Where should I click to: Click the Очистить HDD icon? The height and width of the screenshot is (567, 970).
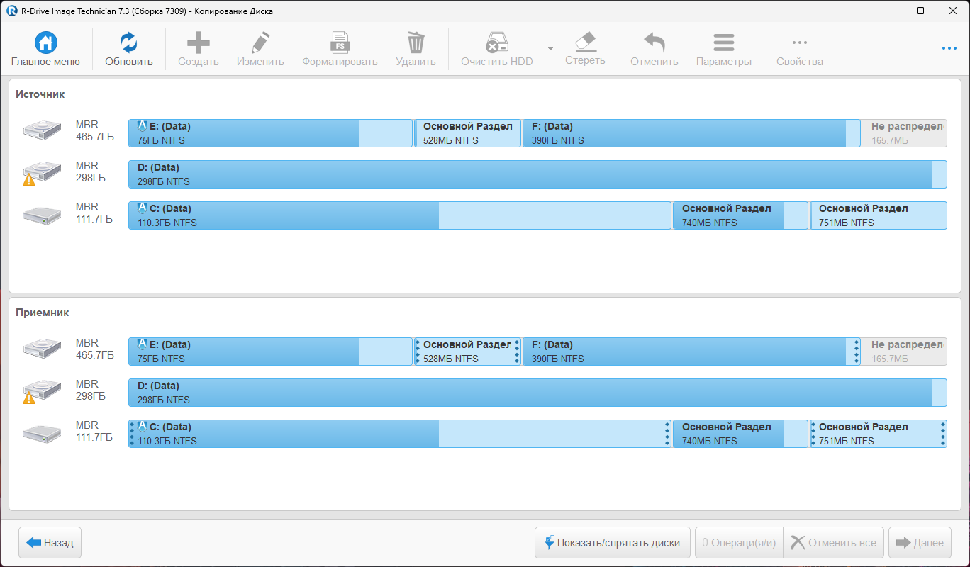(x=496, y=43)
